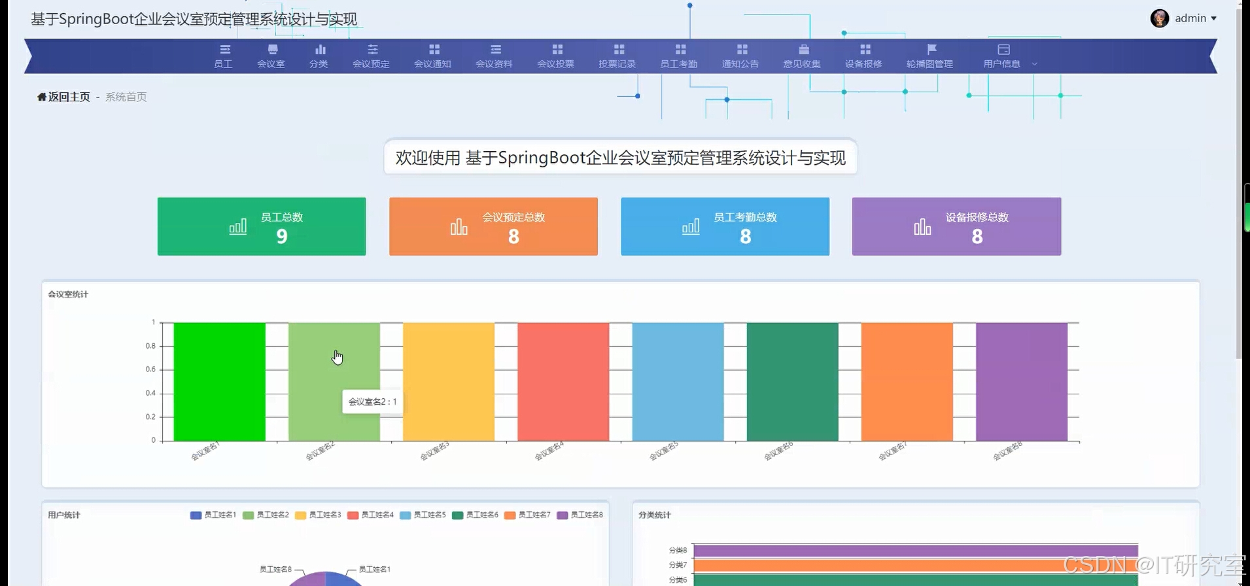Screen dimensions: 1250x586
Task: Open the 员工 menu icon
Action: click(x=224, y=50)
